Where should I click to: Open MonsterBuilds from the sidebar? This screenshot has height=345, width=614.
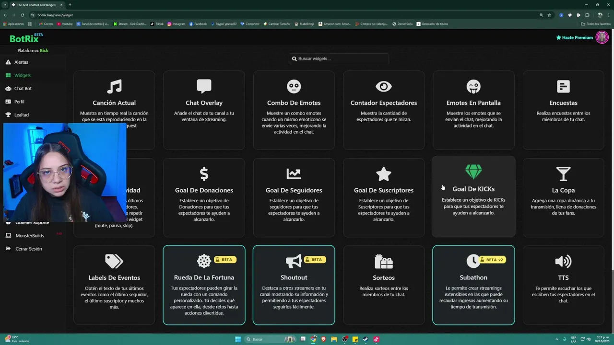click(30, 236)
